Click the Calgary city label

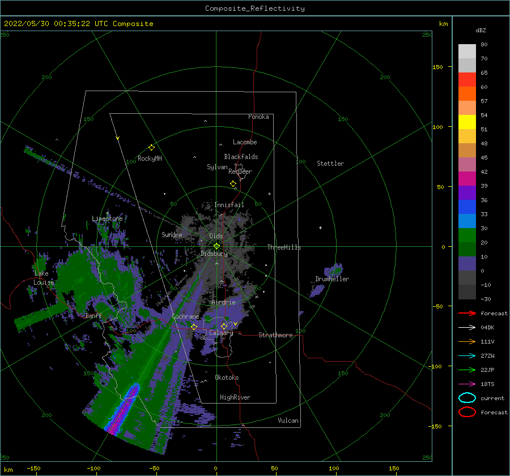click(221, 333)
